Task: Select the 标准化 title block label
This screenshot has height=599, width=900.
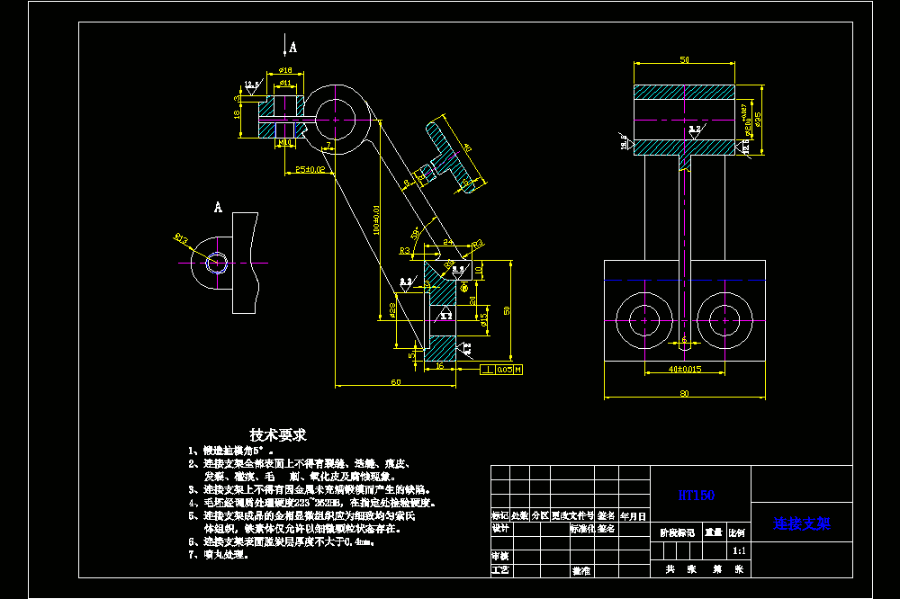Action: 582,529
